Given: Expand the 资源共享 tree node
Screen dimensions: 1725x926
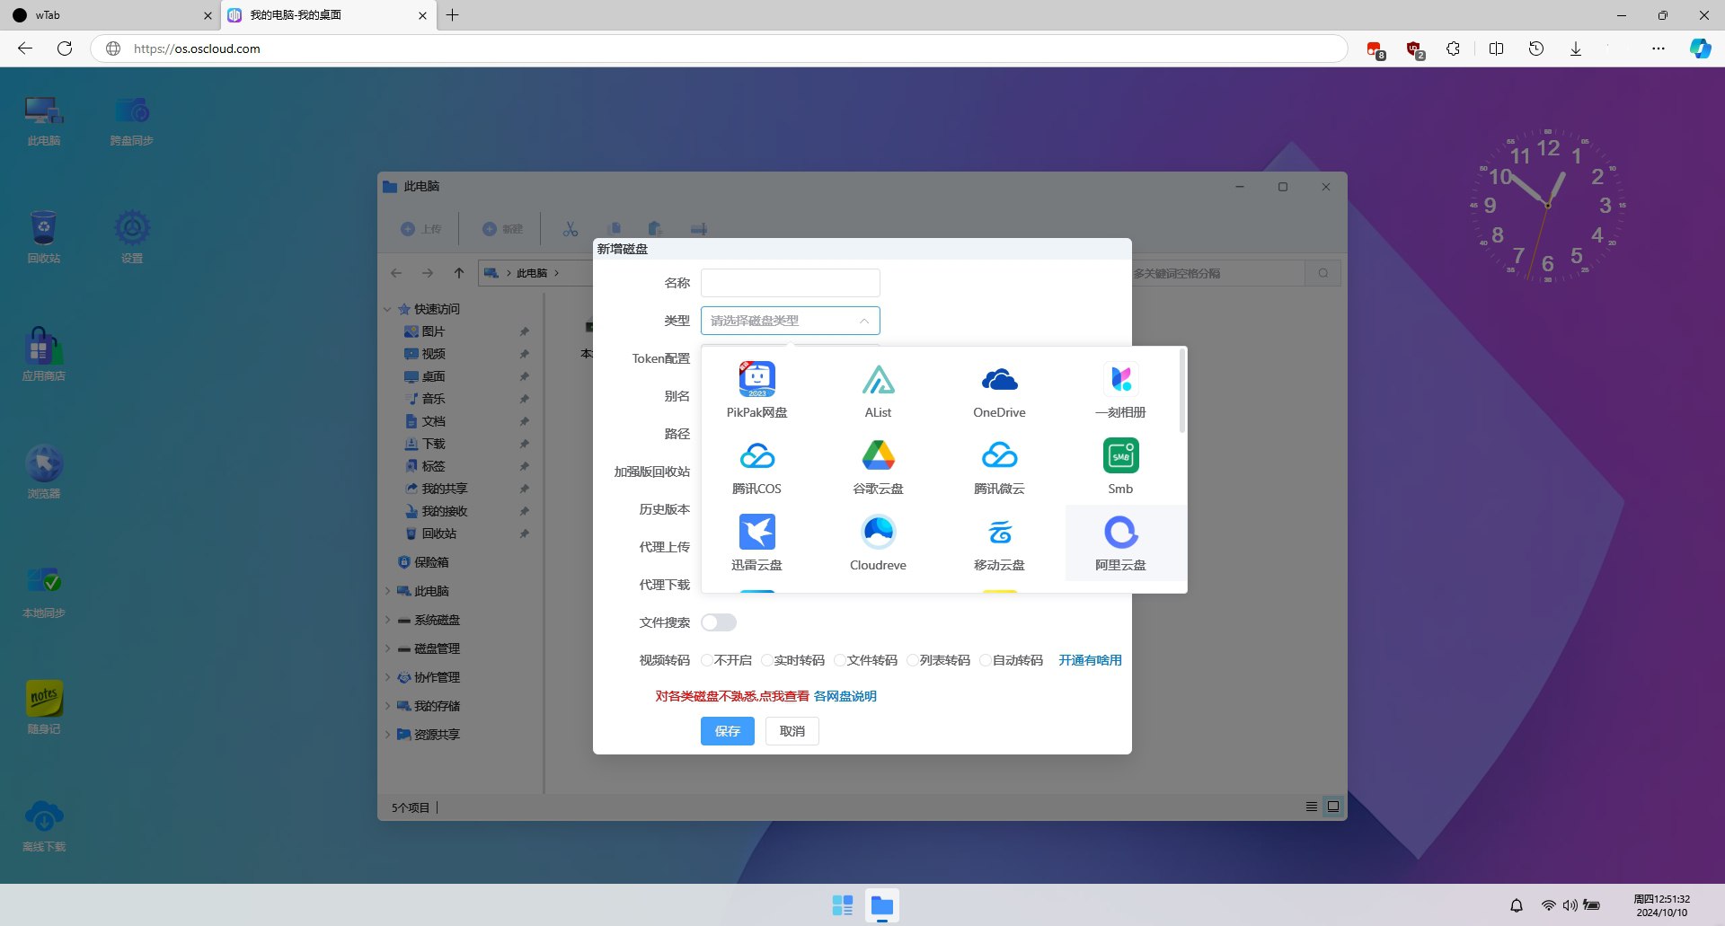Looking at the screenshot, I should pos(387,735).
